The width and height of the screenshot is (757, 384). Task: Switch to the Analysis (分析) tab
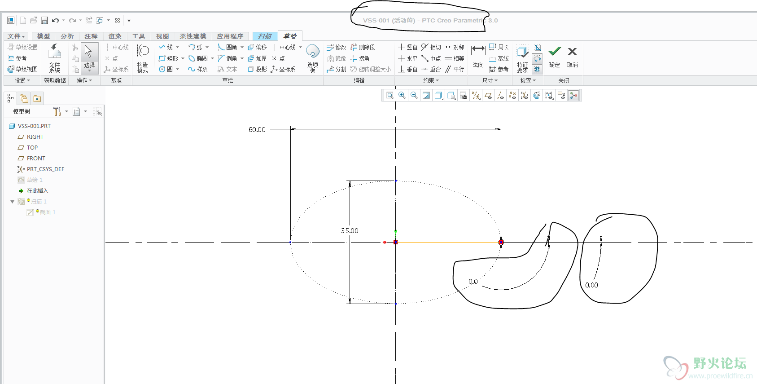[67, 36]
